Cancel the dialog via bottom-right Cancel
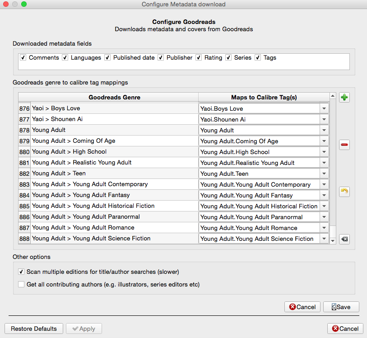Screen dimensions: 367x338 345,329
